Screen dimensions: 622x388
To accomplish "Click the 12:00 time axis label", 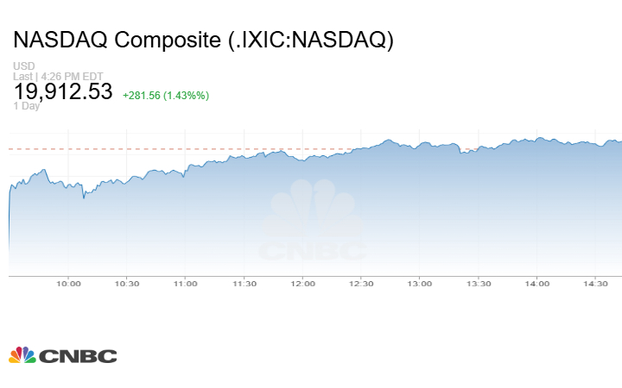I will pyautogui.click(x=302, y=284).
